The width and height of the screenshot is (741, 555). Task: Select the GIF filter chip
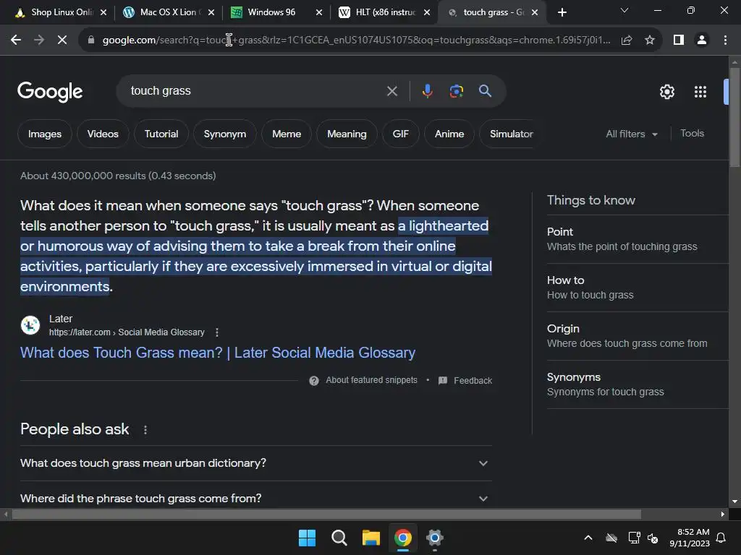click(x=400, y=134)
